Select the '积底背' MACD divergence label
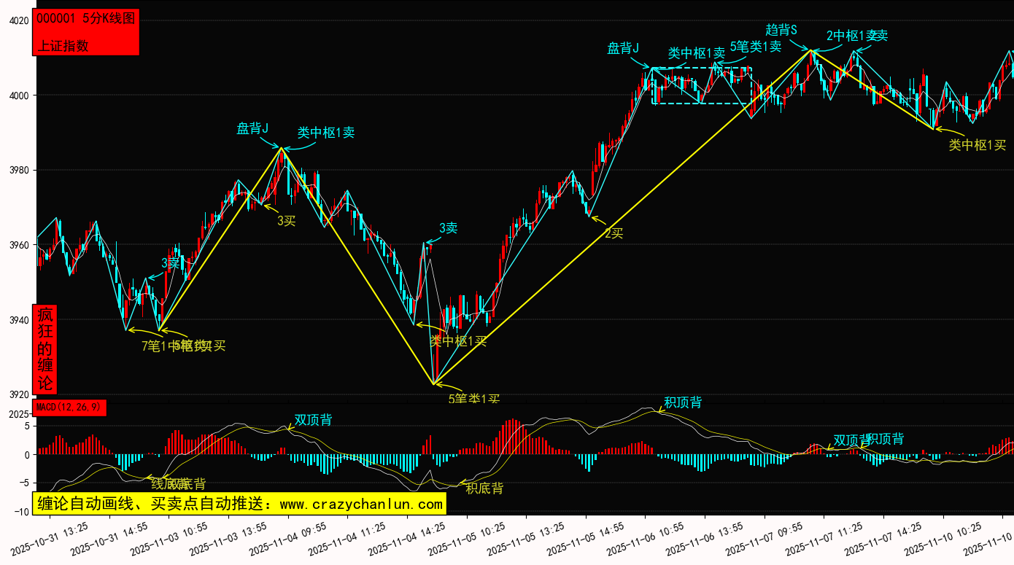The width and height of the screenshot is (1014, 565). [484, 488]
